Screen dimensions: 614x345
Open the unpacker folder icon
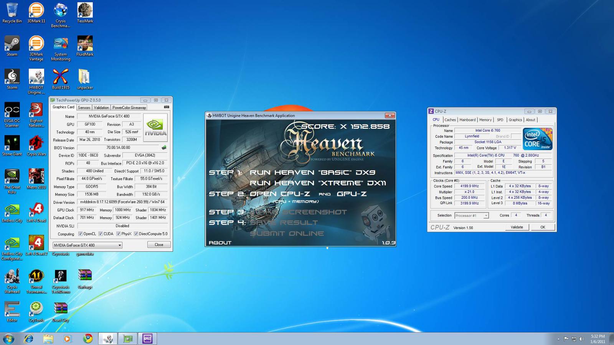pyautogui.click(x=85, y=79)
